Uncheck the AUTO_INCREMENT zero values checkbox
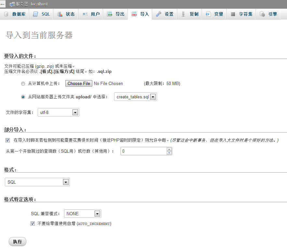Image resolution: width=287 pixels, height=252 pixels. click(x=33, y=224)
